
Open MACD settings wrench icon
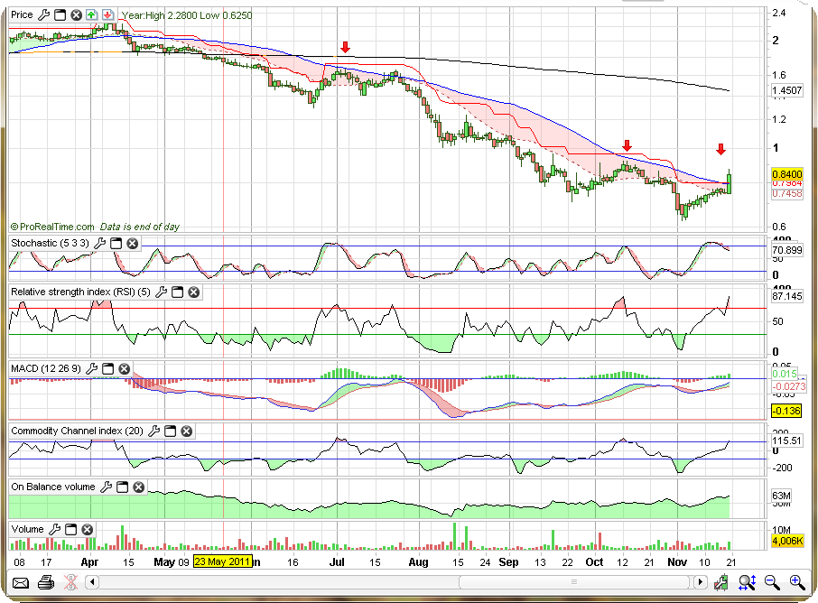click(x=91, y=369)
